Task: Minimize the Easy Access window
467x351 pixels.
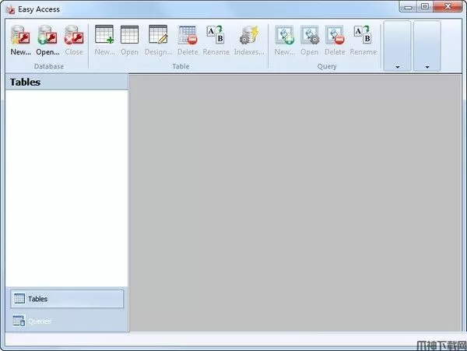Action: [x=408, y=6]
